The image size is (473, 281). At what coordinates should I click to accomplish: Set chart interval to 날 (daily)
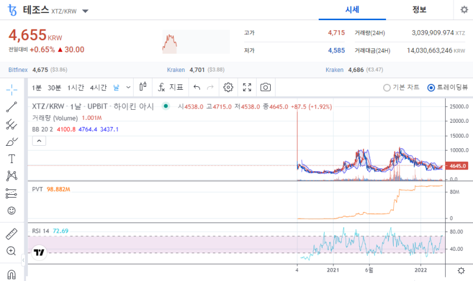coord(116,87)
